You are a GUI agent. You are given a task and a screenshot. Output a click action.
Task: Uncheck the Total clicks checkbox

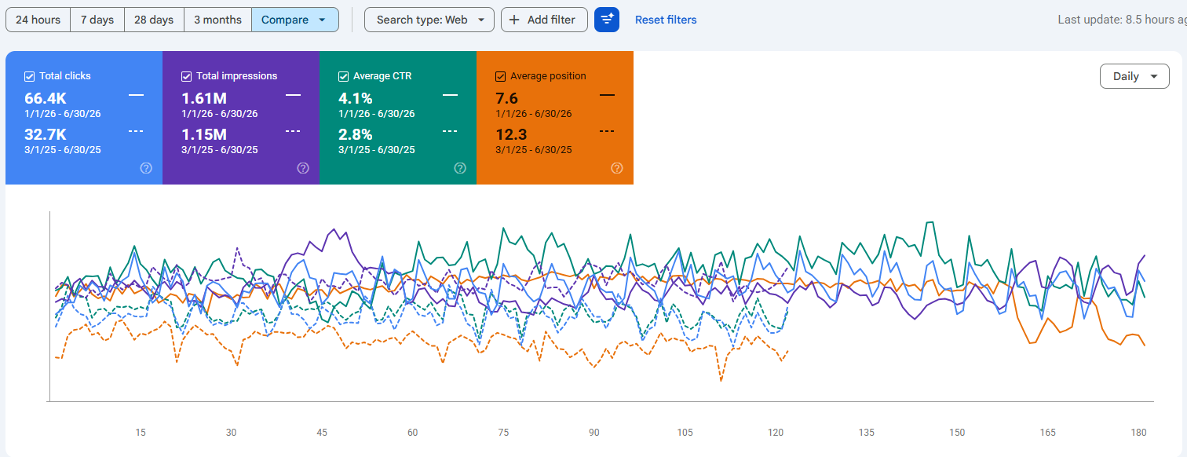tap(29, 76)
